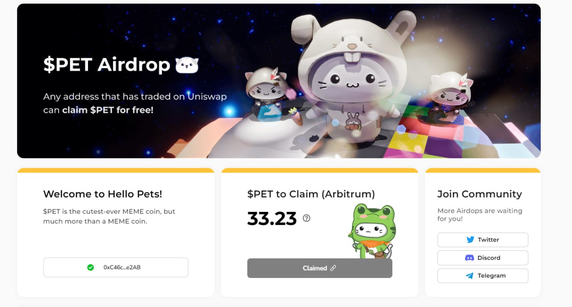Image resolution: width=572 pixels, height=307 pixels.
Task: Open the Discord community button
Action: click(x=483, y=258)
